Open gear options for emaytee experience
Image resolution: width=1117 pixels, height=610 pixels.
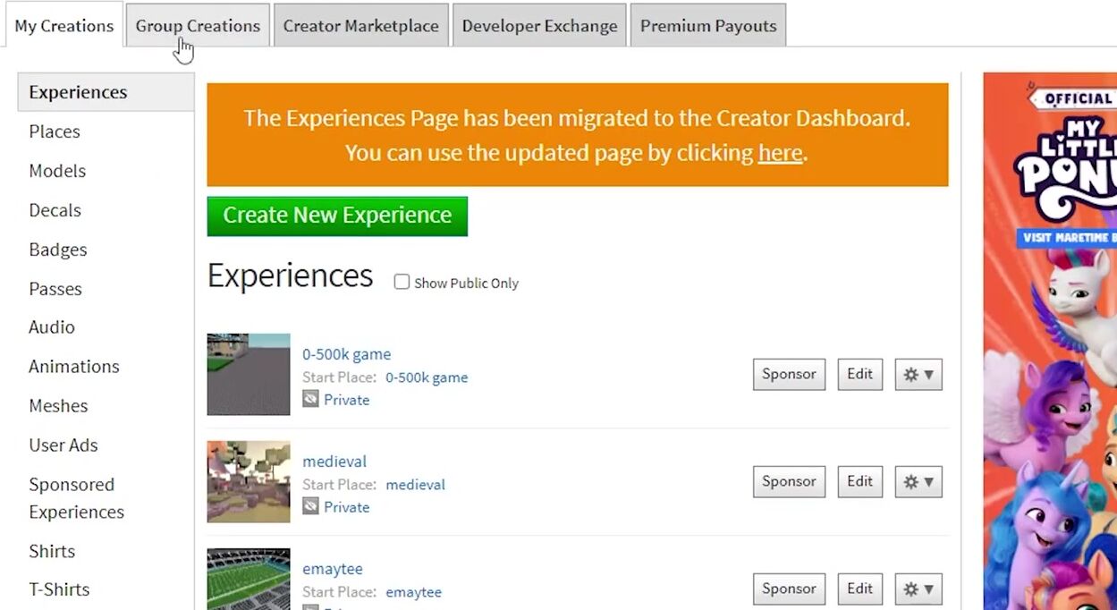click(918, 589)
